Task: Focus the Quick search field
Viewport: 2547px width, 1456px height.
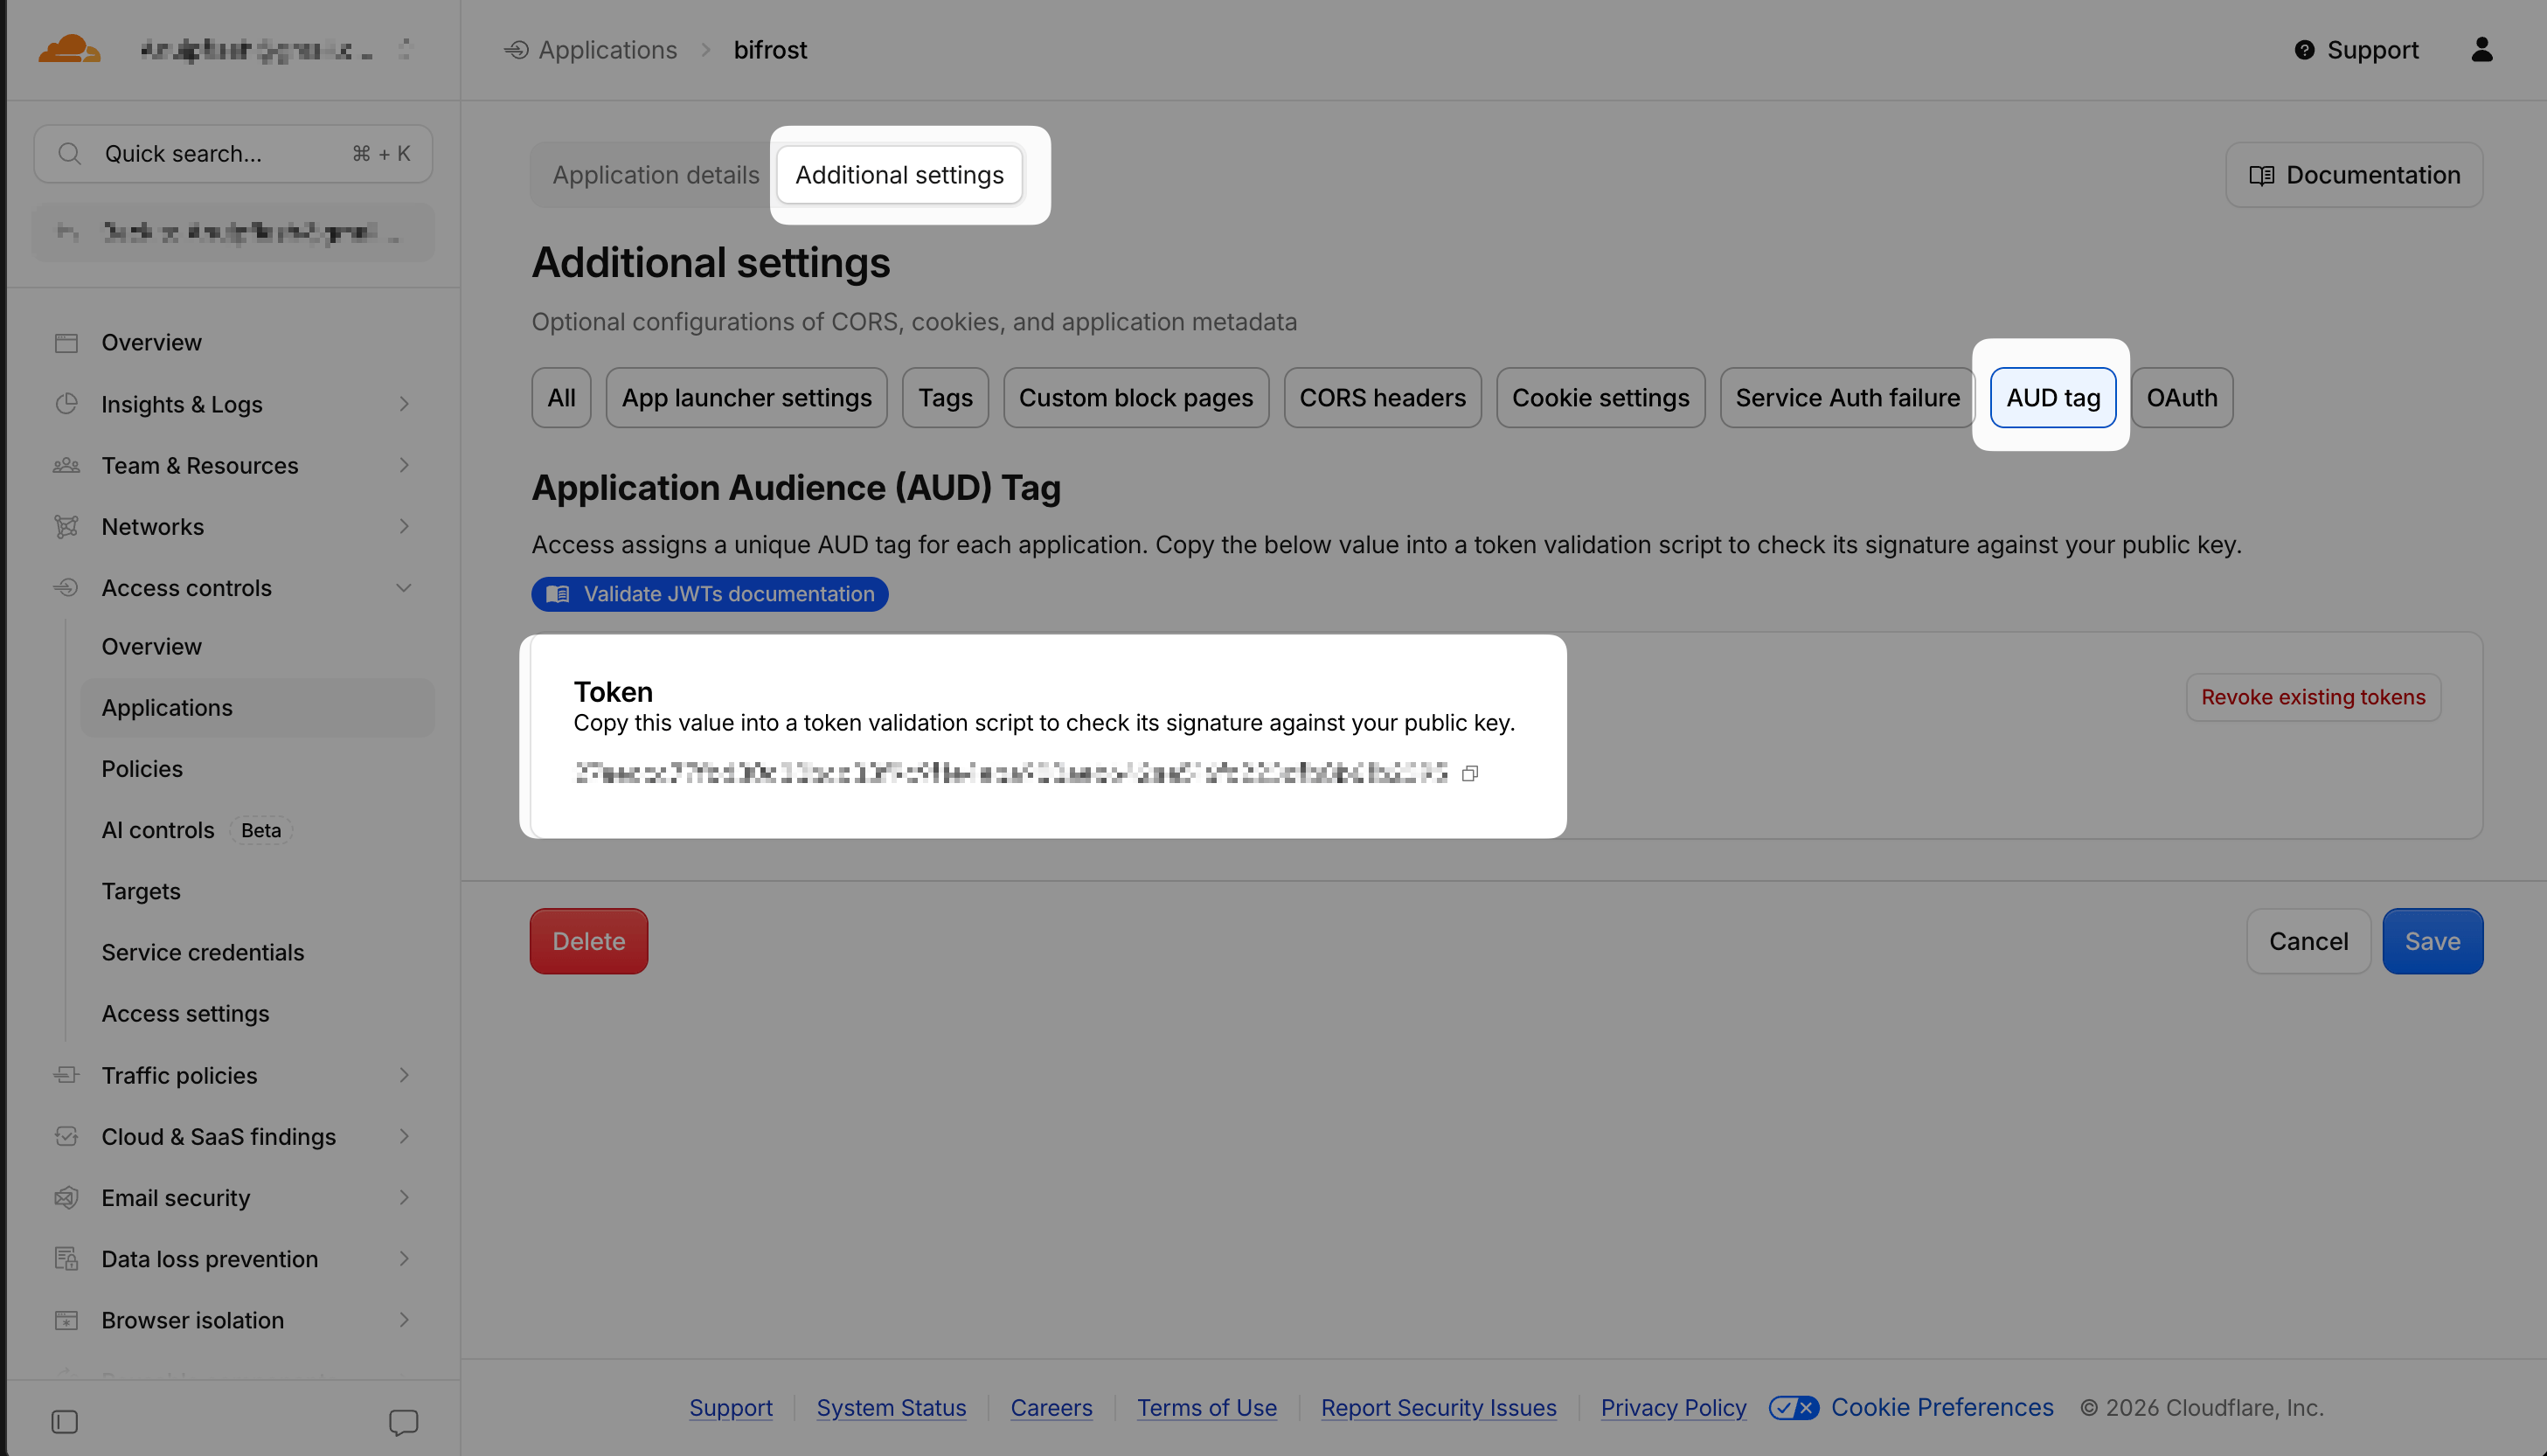Action: tap(233, 154)
